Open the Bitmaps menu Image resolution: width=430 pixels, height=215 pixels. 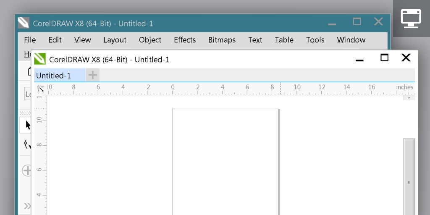[222, 40]
